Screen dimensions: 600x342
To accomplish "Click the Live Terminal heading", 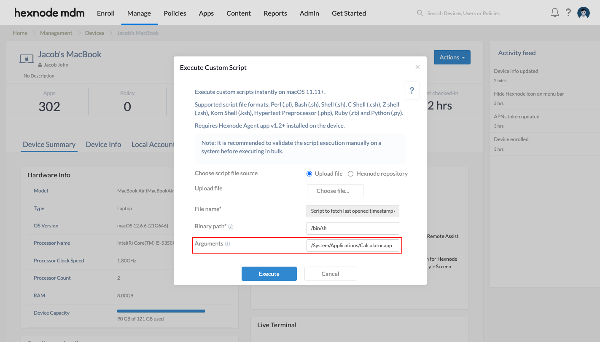I will [277, 325].
